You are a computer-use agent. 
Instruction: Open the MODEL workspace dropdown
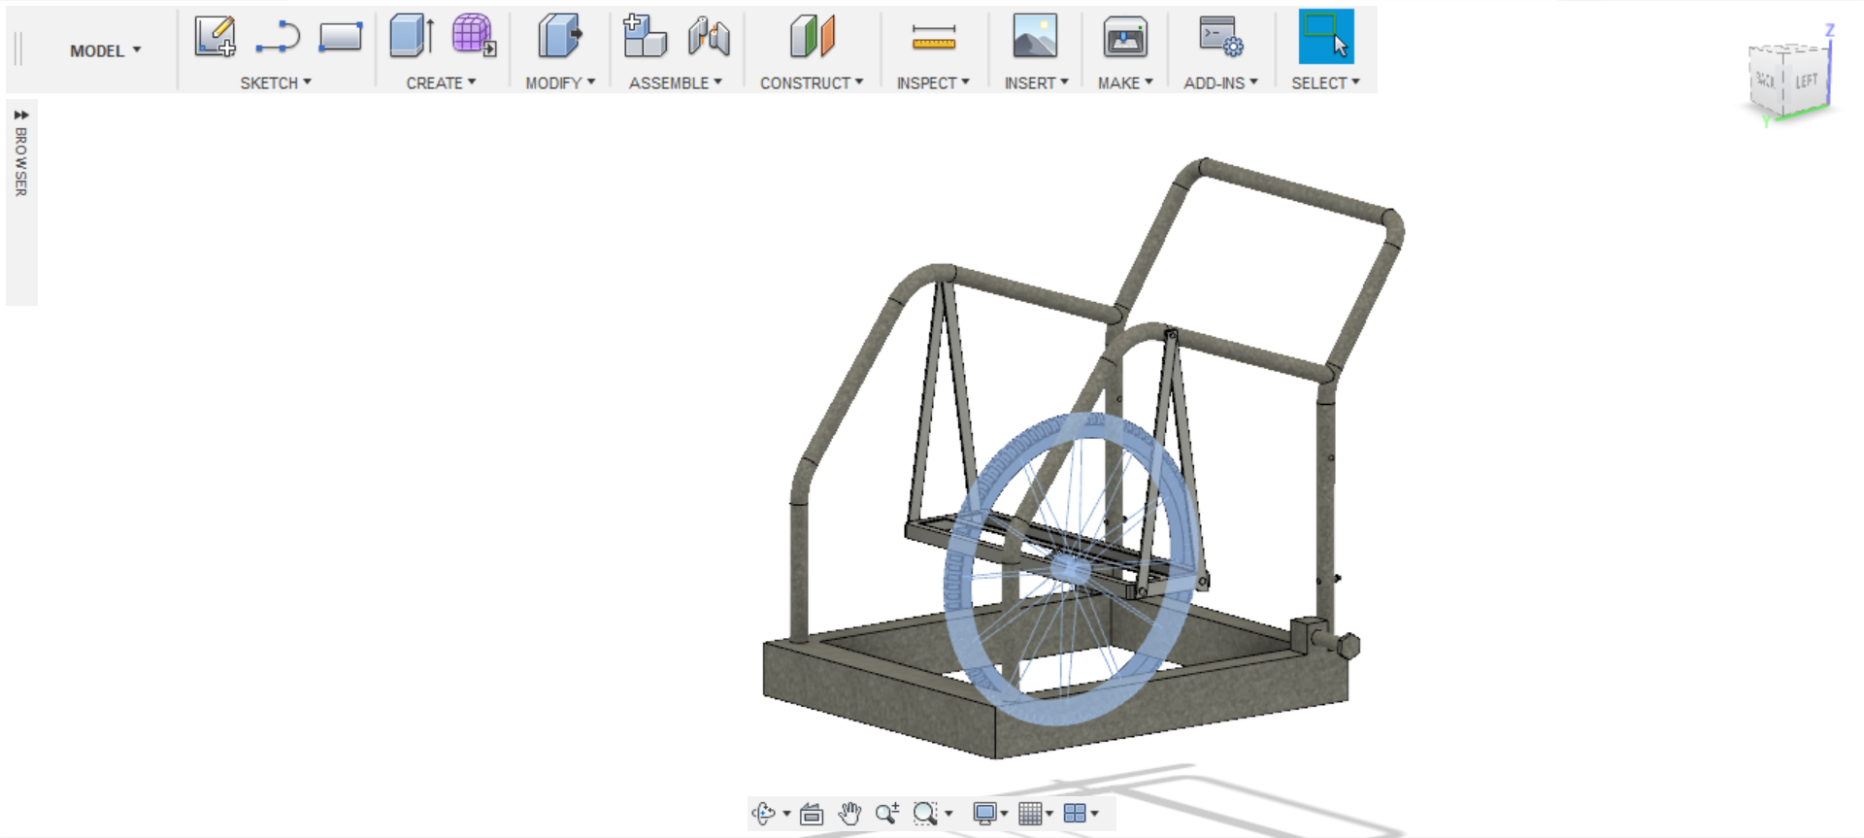[105, 50]
